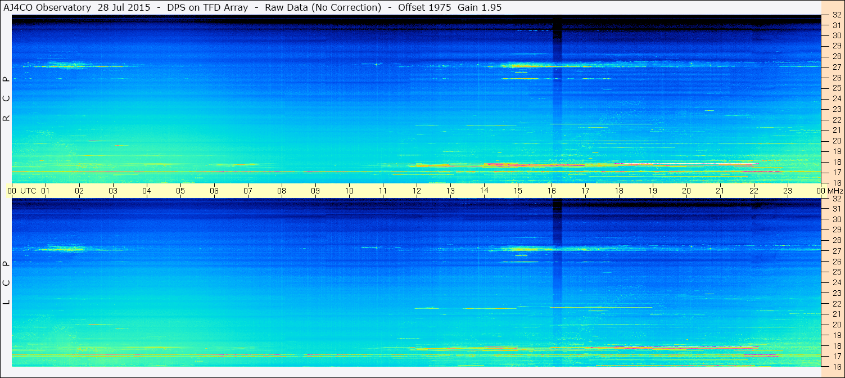Click the '00 UTC' start label on time axis
845x378 pixels.
(x=22, y=191)
